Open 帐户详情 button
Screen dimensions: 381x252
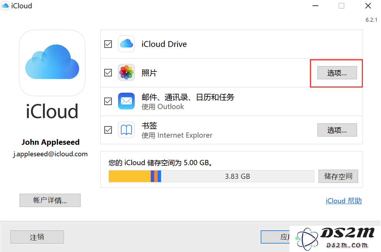click(x=50, y=200)
